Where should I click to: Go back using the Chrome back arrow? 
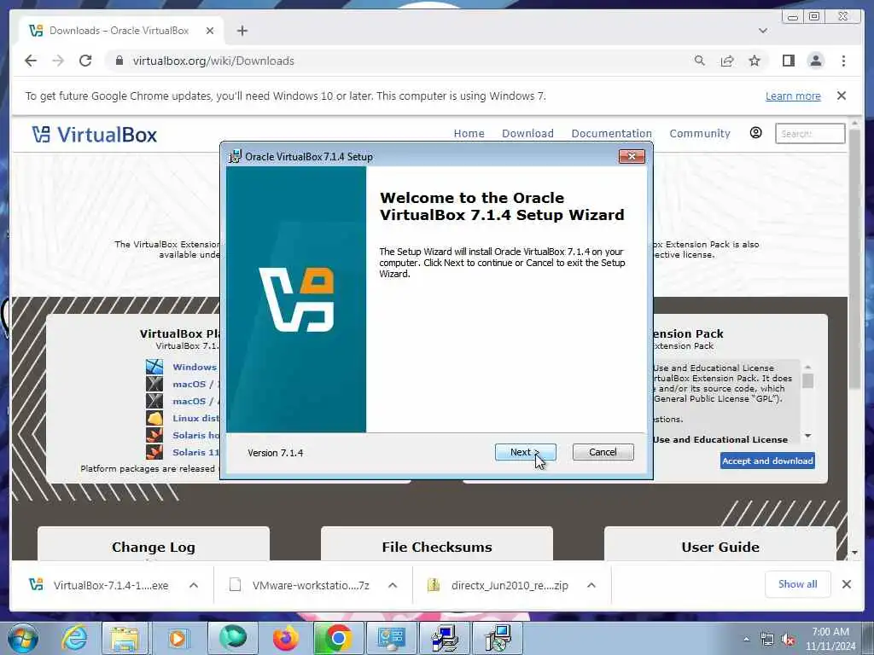(x=31, y=61)
